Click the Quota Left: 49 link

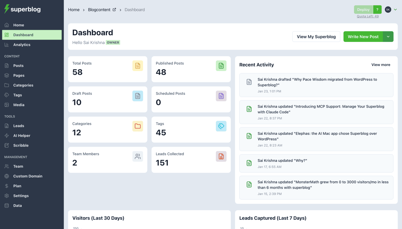368,16
